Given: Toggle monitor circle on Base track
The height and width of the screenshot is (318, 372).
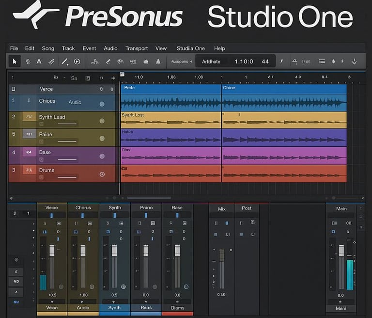Looking at the screenshot, I should point(102,156).
